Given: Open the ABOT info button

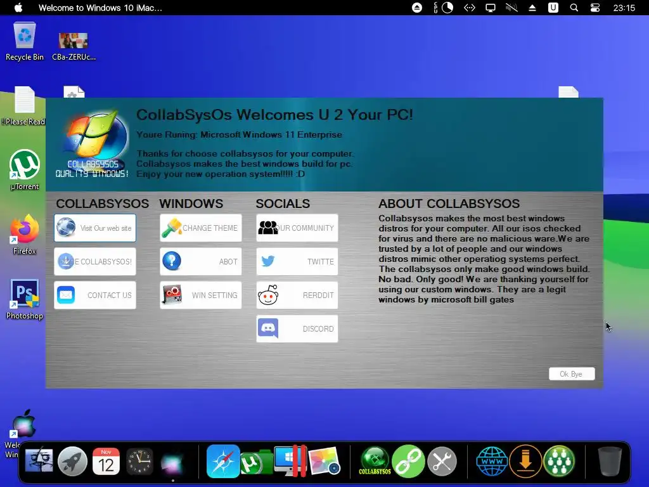Looking at the screenshot, I should 201,261.
